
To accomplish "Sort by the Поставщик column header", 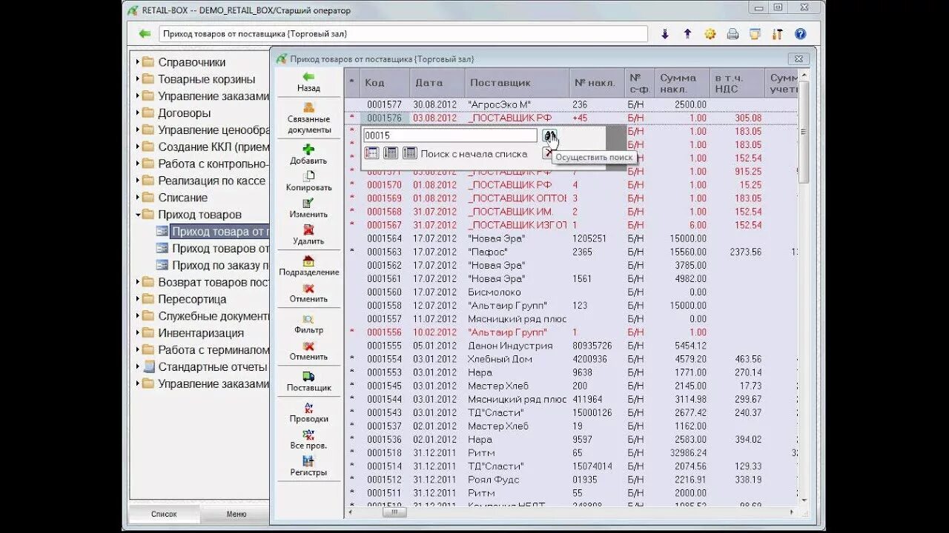I will (518, 83).
